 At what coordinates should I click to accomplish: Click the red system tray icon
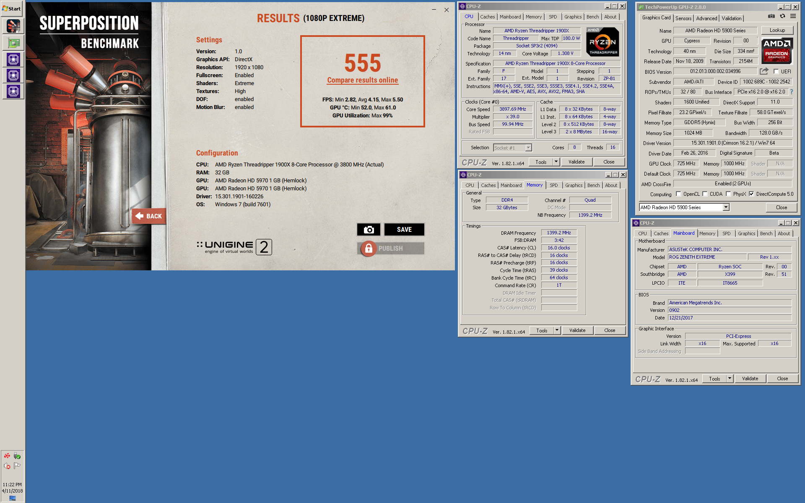click(x=7, y=456)
